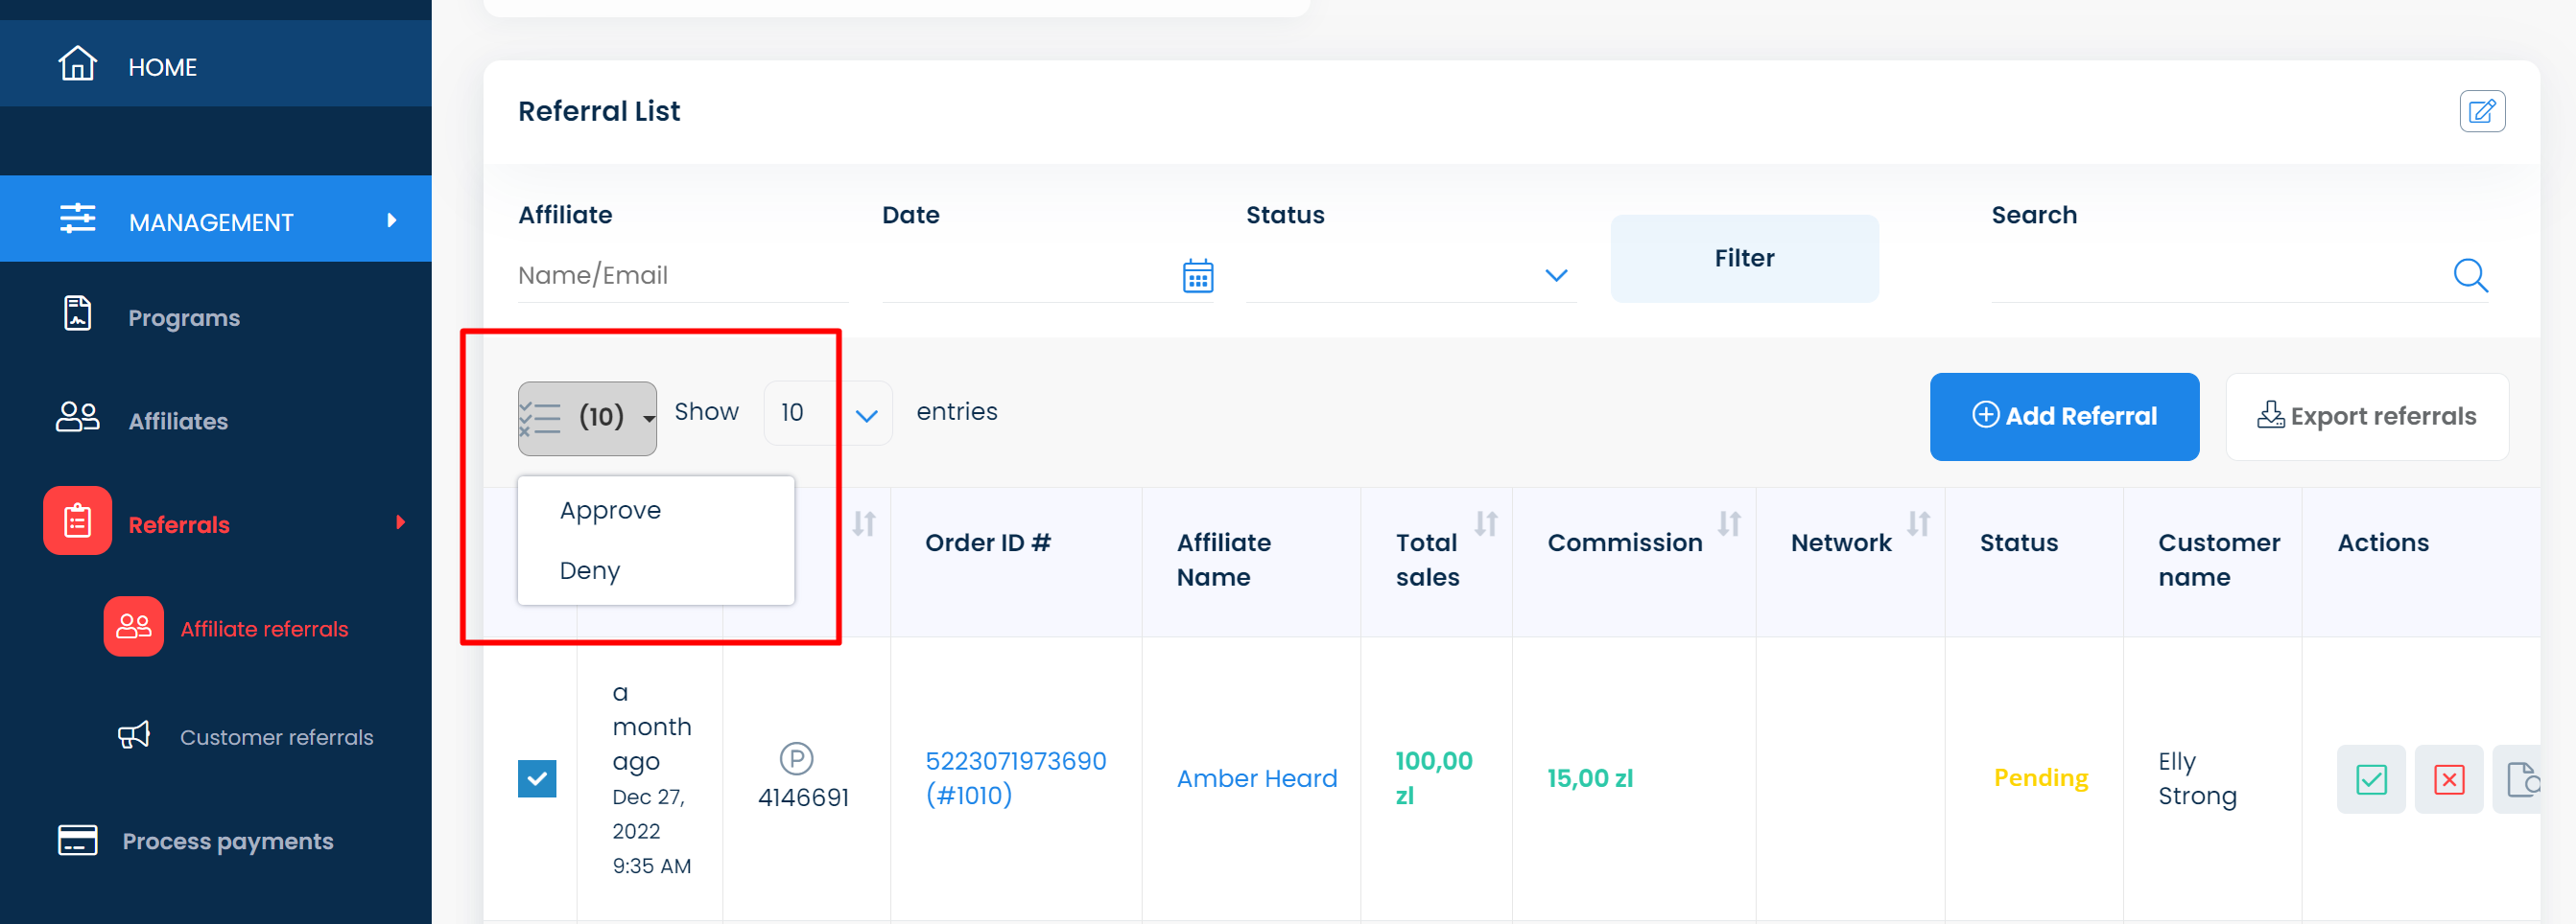Open order link 5223071973690 (#1010)
The width and height of the screenshot is (2576, 924).
coord(1015,777)
